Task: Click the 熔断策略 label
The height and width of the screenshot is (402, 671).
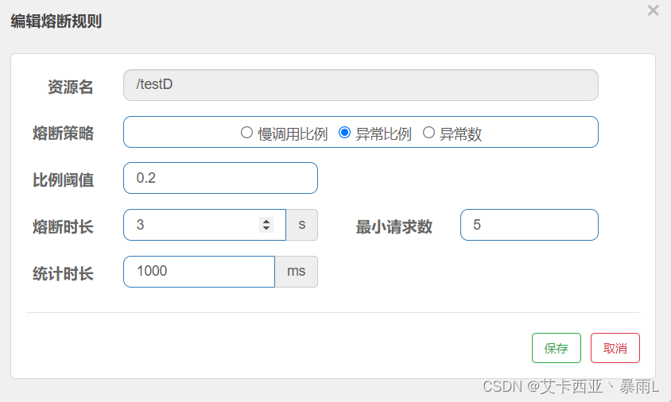Action: pyautogui.click(x=64, y=133)
